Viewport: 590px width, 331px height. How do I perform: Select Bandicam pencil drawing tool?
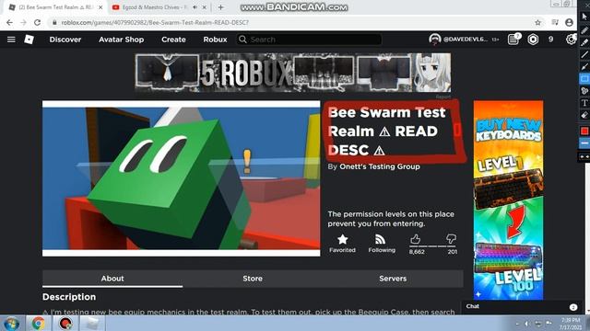coord(584,29)
